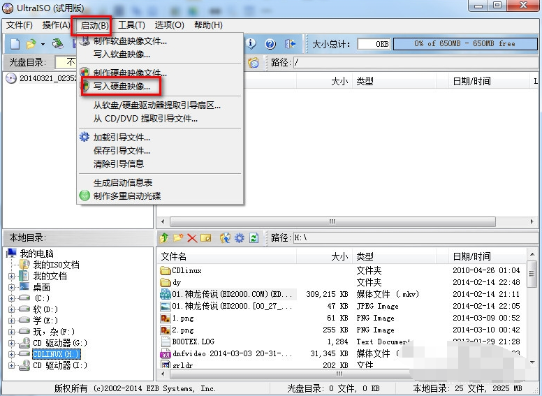This screenshot has height=396, width=542.
Task: Click the Open CD/DVD toolbar icon
Action: (x=58, y=44)
